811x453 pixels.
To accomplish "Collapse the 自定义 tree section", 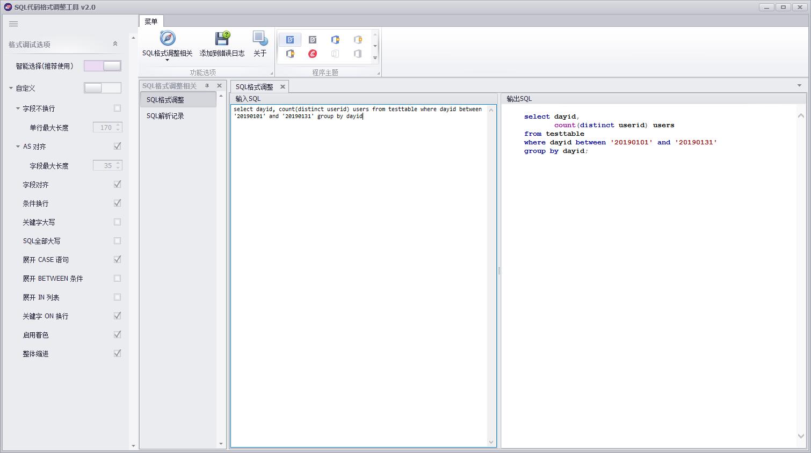I will click(11, 88).
